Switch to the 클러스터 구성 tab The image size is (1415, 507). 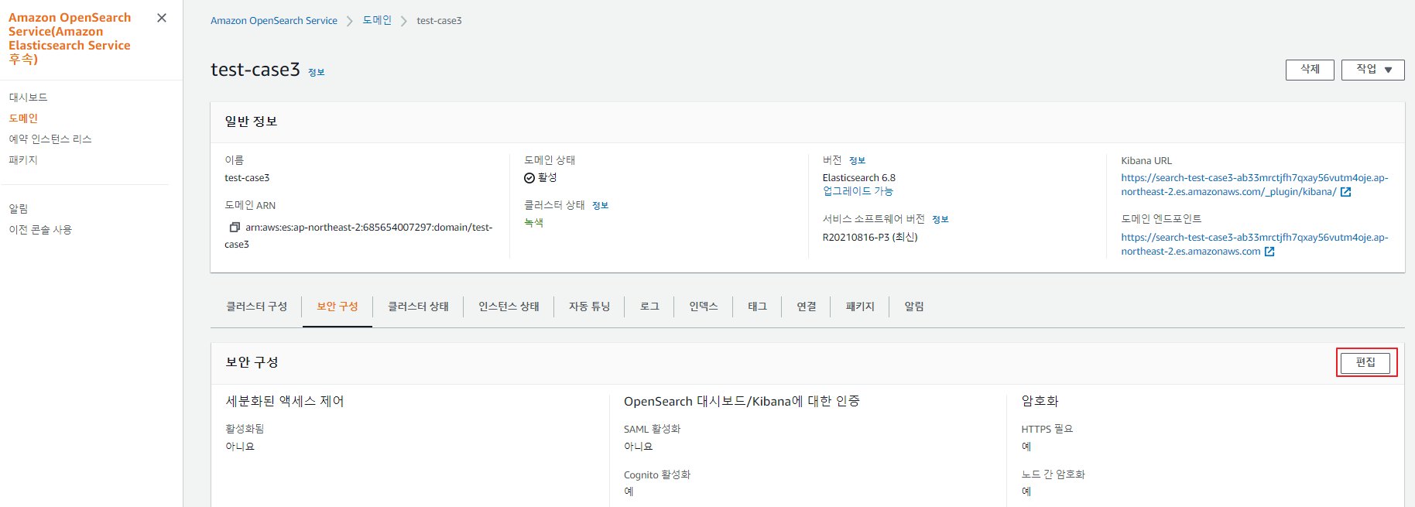click(x=256, y=307)
